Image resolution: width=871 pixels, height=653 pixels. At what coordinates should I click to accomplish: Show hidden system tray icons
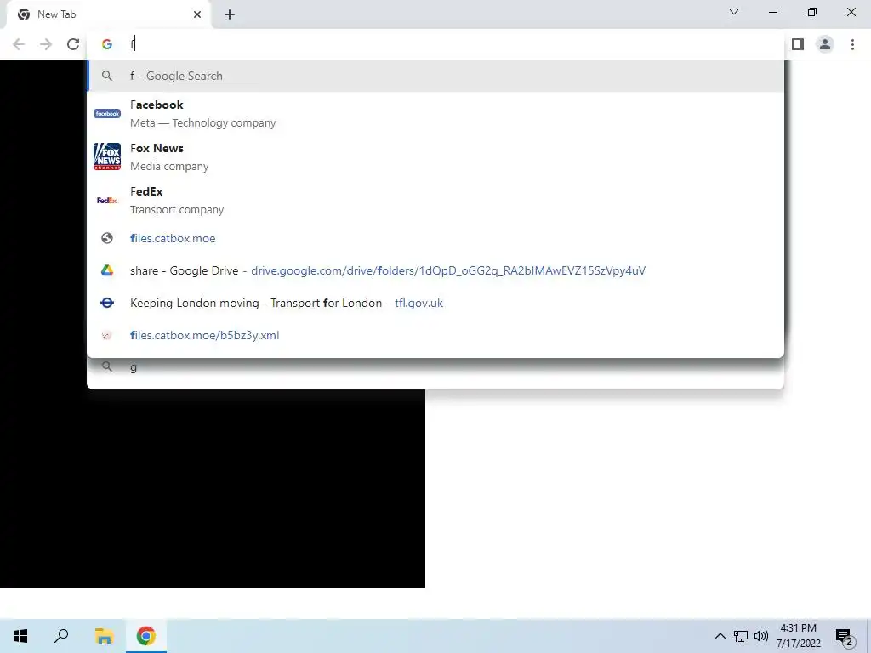point(720,636)
